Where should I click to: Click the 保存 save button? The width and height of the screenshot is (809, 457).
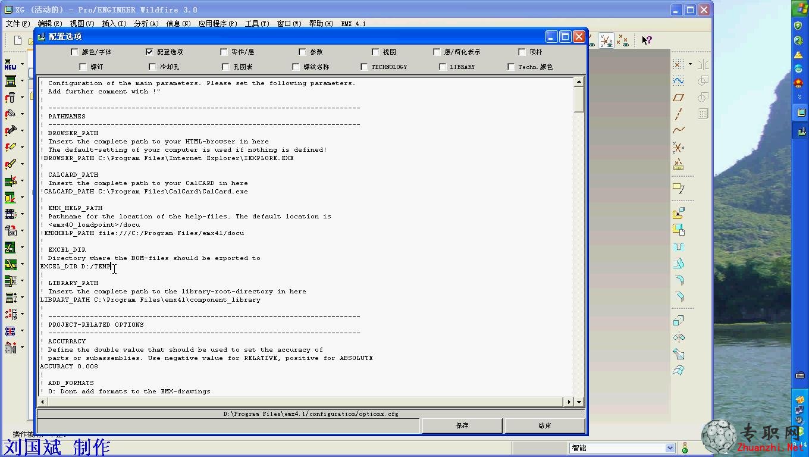(x=462, y=425)
